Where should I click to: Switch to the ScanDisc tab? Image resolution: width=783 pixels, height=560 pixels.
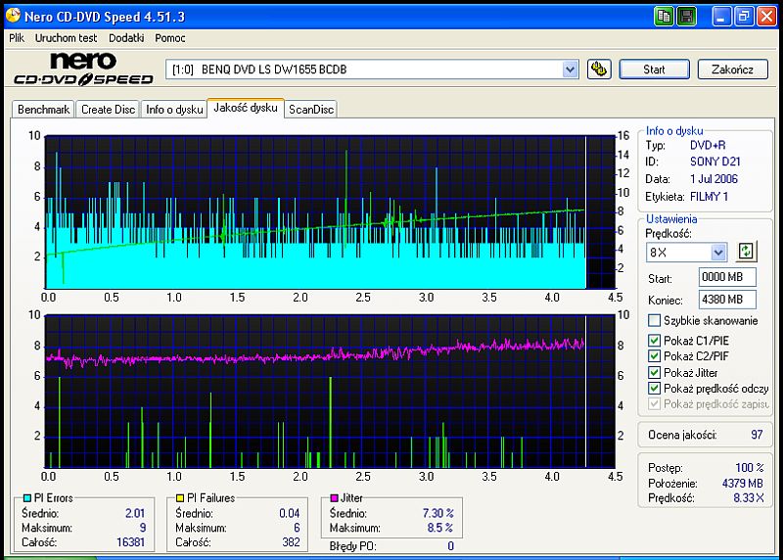click(311, 110)
